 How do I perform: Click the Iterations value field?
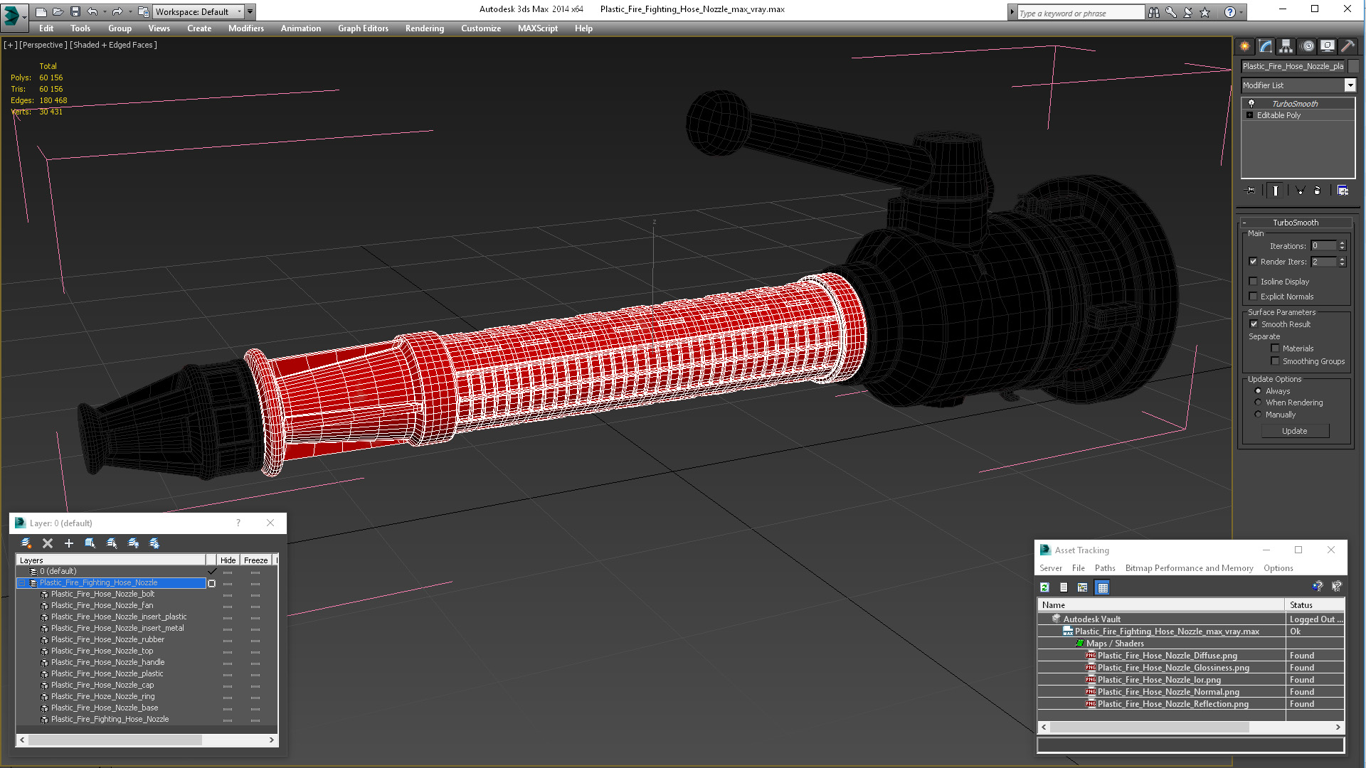[x=1323, y=246]
